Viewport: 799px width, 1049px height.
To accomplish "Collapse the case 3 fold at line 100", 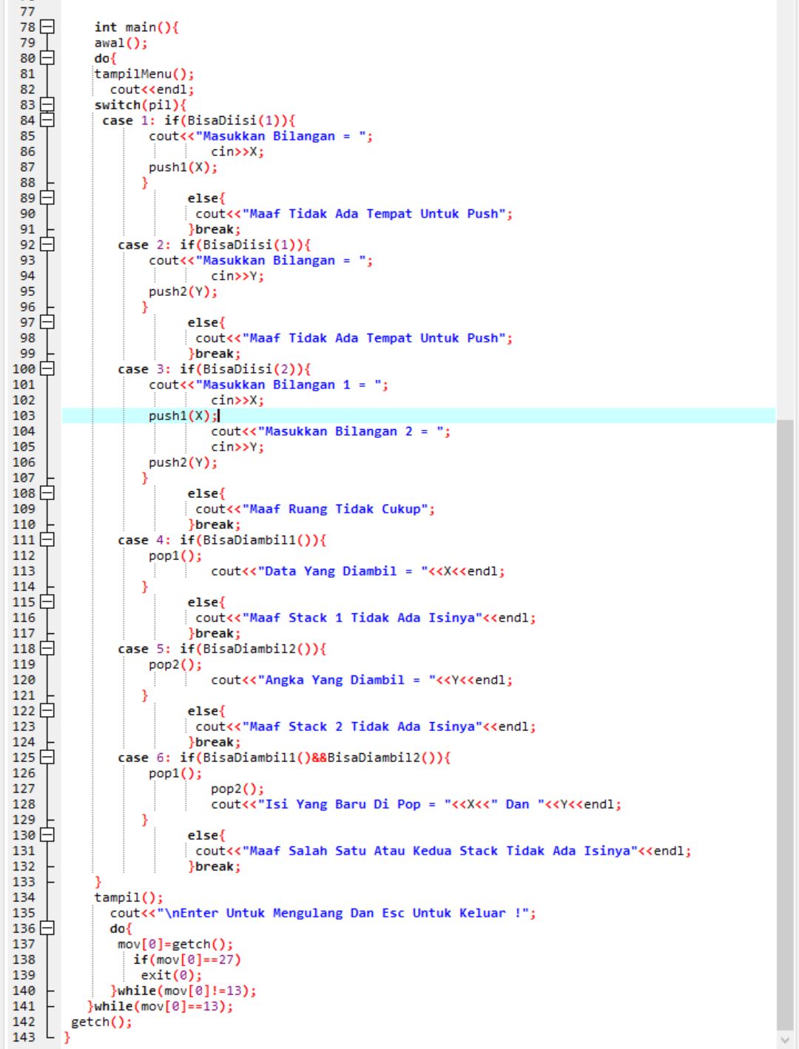I will [x=47, y=369].
